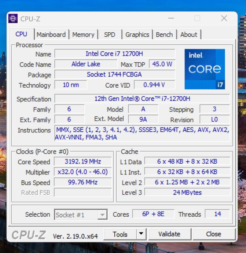Viewport: 246px width, 253px height.
Task: Open the SPD tab
Action: (x=110, y=34)
